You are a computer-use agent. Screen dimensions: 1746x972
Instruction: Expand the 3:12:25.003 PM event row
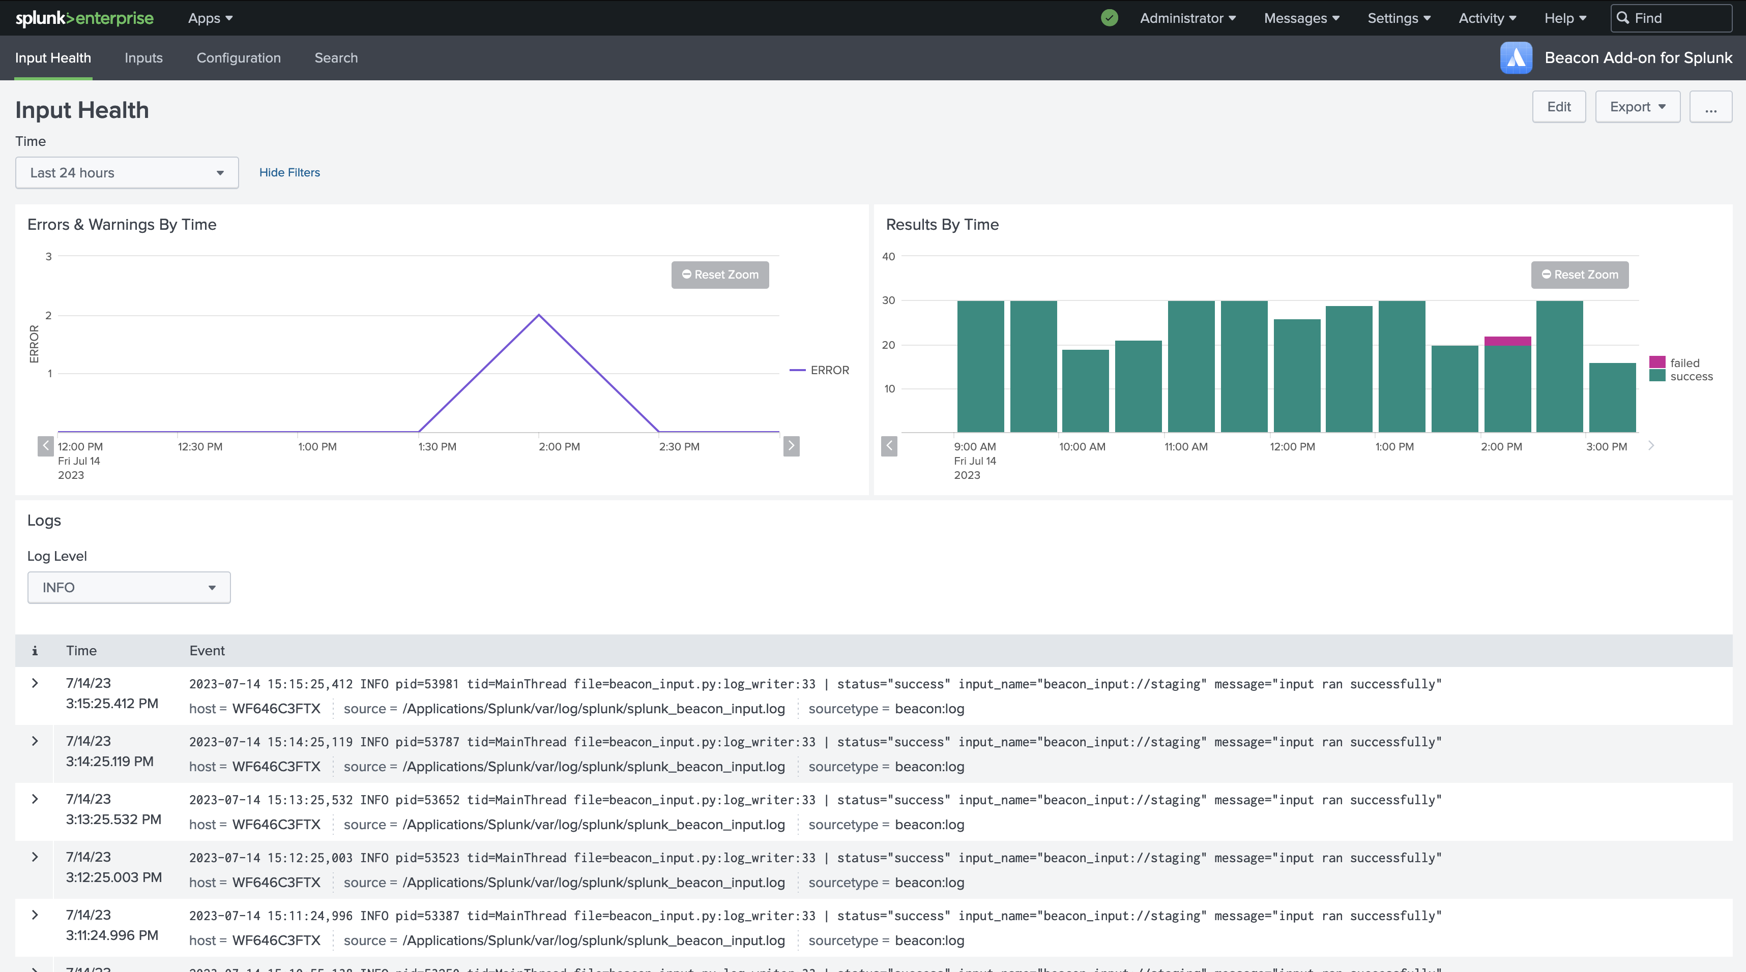(35, 858)
